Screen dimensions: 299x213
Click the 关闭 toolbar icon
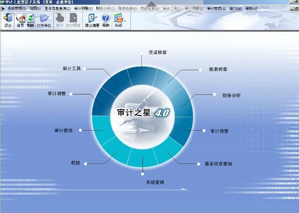pos(117,21)
